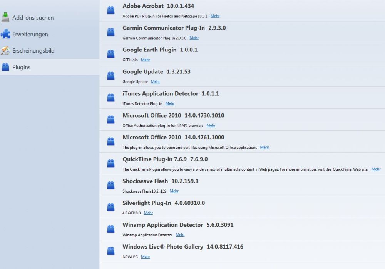Screen dimensions: 385x269
Task: Select the Microsoft Office 2010 14.0.4730.1010 entry
Action: pyautogui.click(x=173, y=115)
